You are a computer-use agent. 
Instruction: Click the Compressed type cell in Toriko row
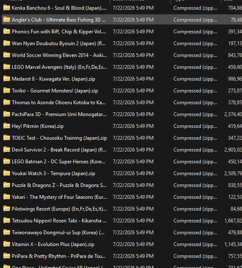pos(195,91)
